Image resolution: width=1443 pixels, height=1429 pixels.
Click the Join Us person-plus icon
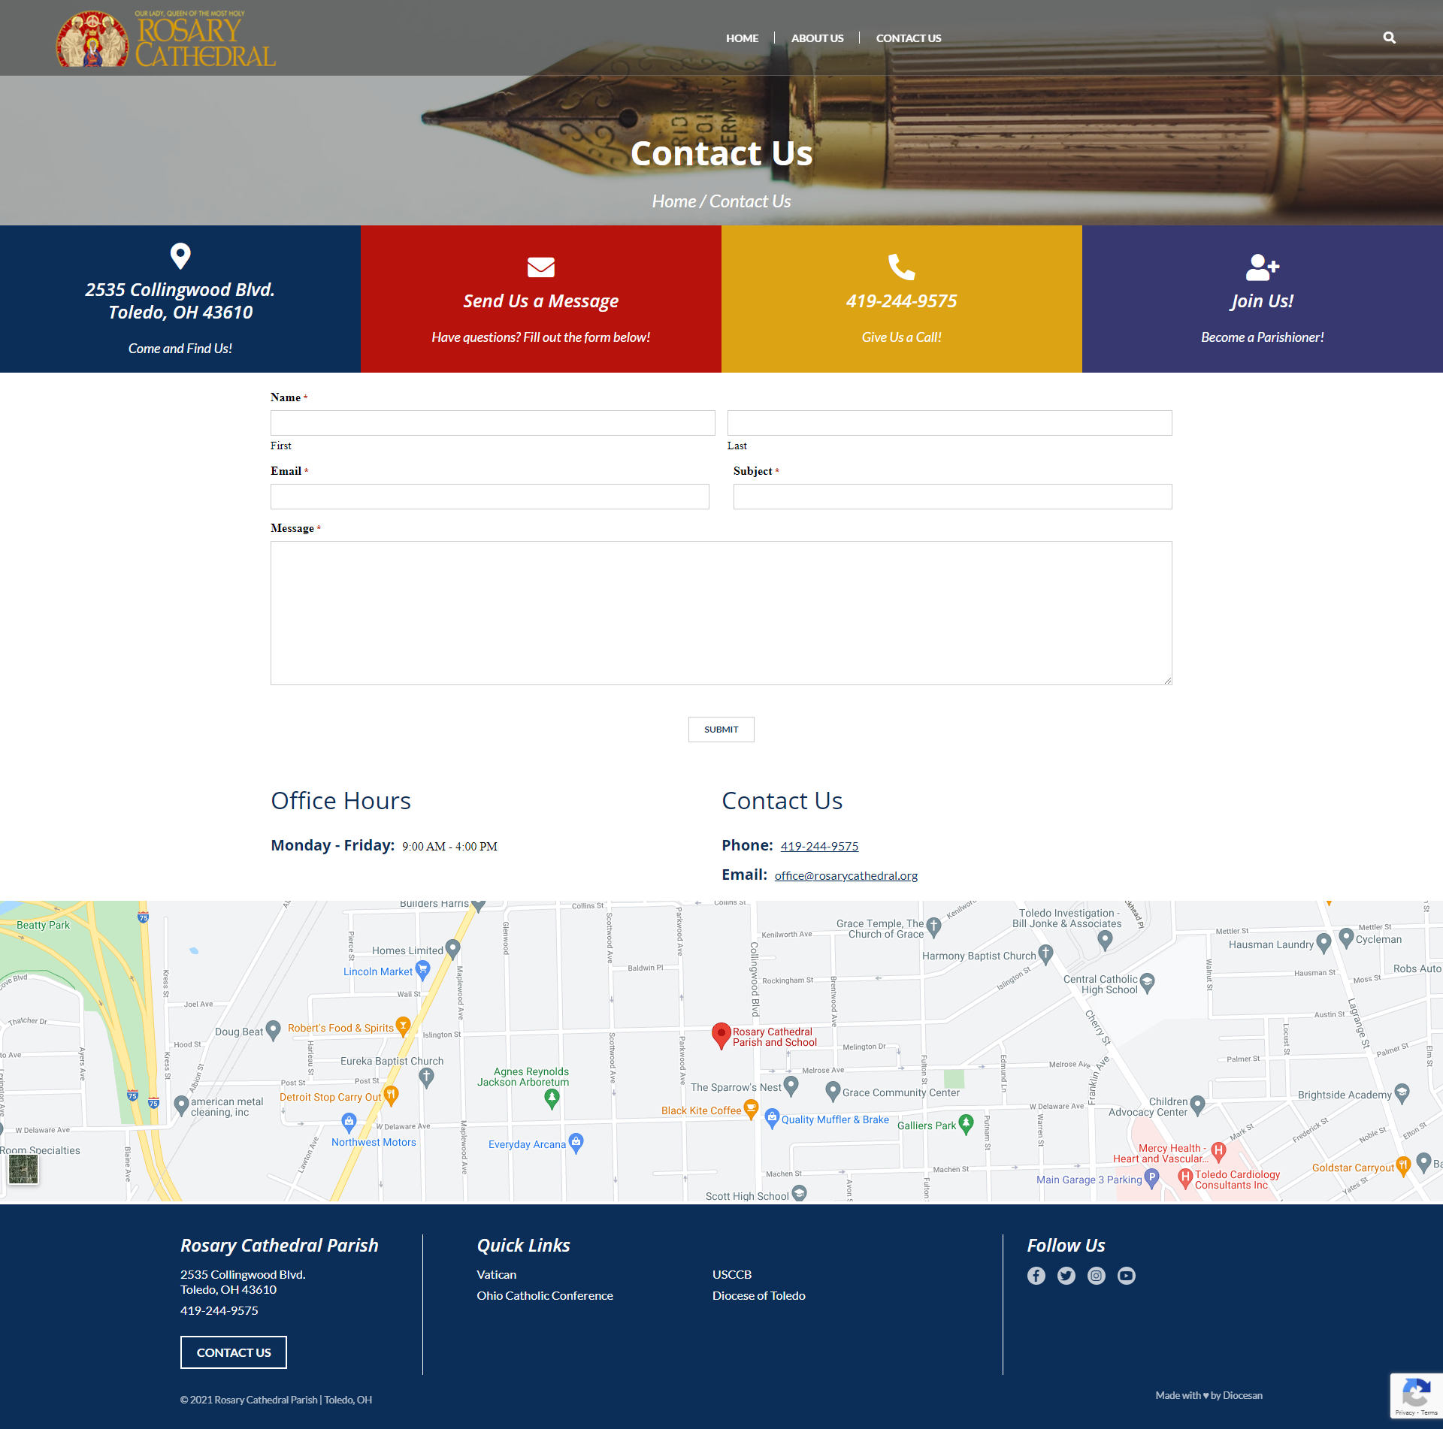tap(1262, 267)
